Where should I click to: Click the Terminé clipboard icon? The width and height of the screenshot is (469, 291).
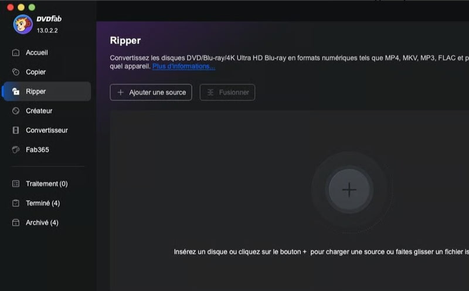(x=16, y=203)
